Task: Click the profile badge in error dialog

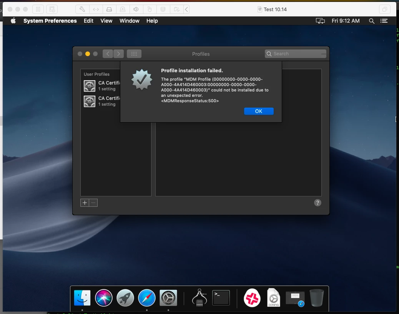Action: point(142,80)
